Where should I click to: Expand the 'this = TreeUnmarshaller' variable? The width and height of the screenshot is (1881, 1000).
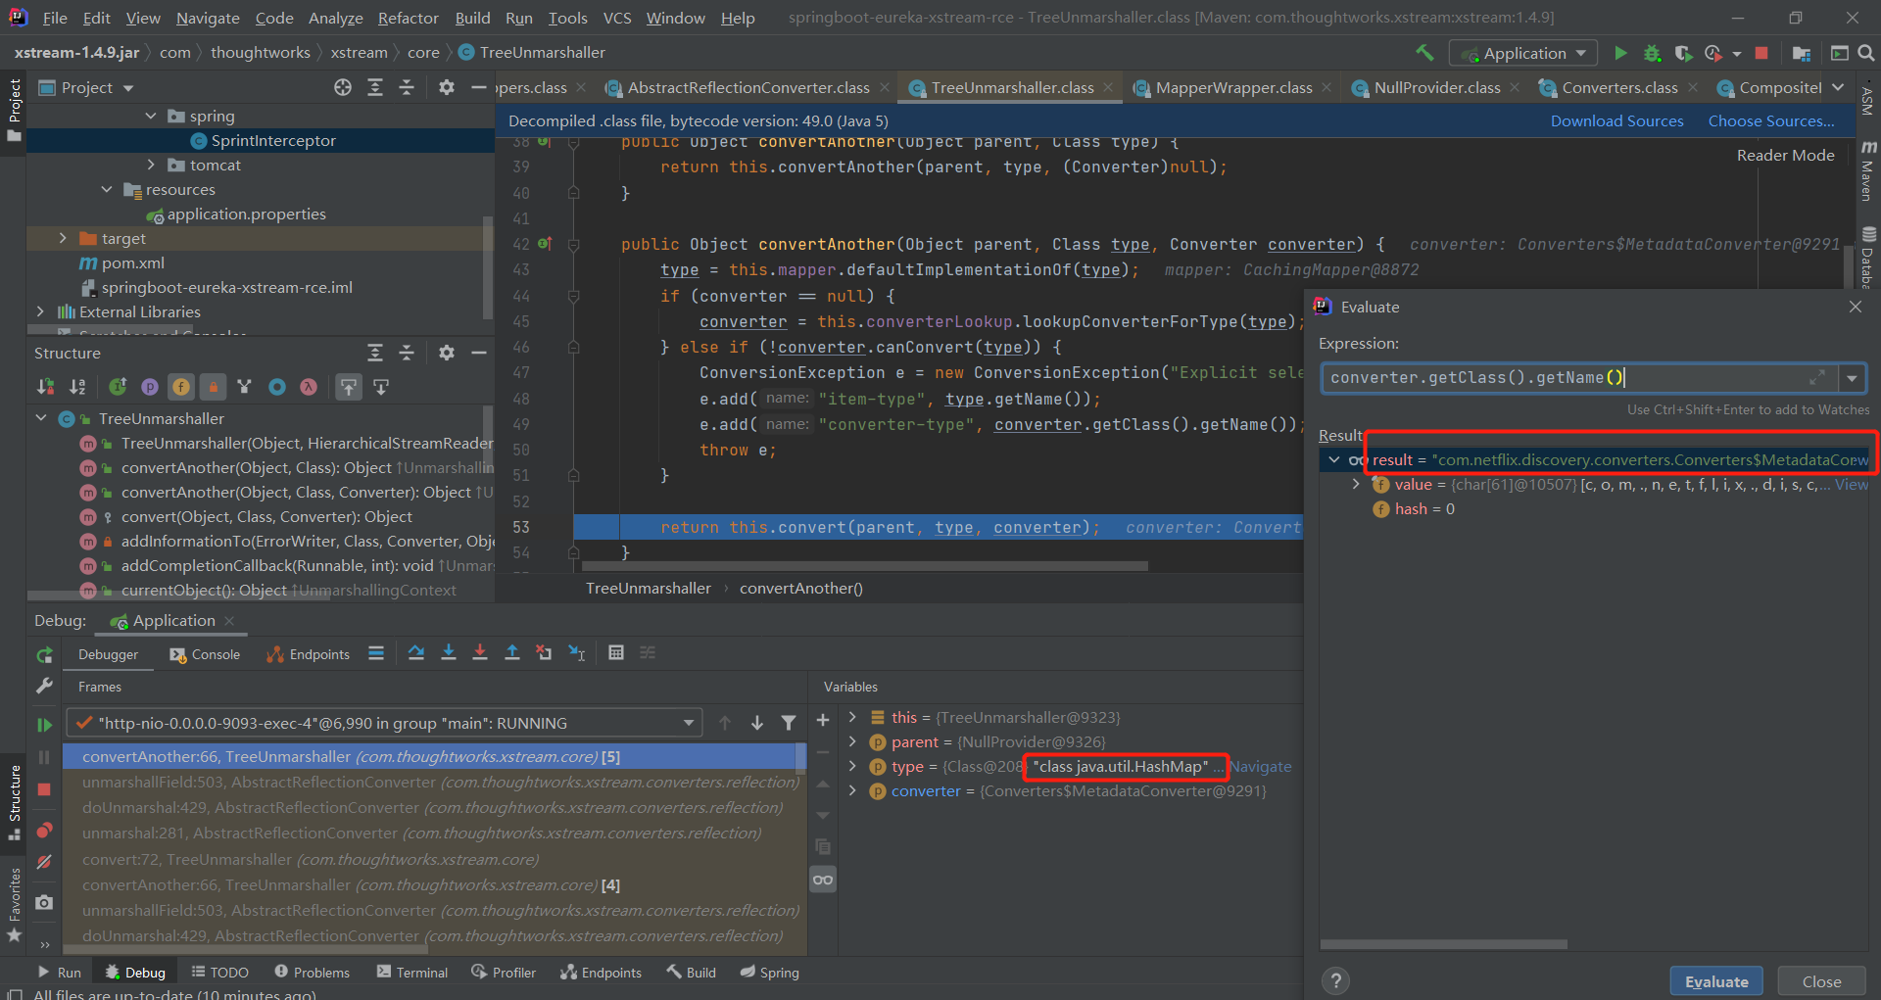click(852, 717)
